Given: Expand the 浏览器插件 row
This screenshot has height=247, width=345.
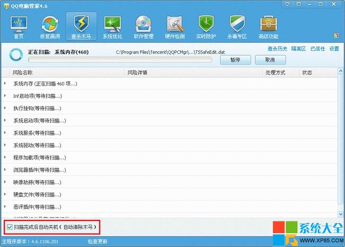Looking at the screenshot, I should [5, 170].
